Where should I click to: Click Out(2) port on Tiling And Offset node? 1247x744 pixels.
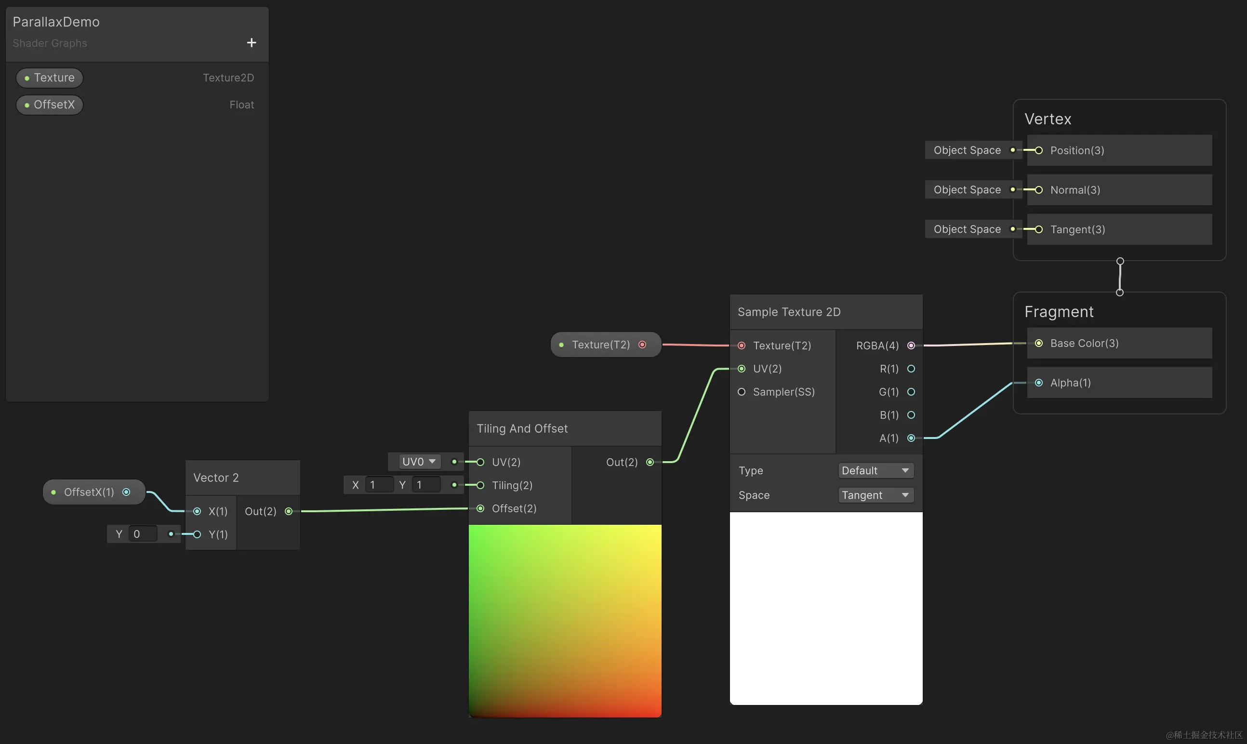point(650,462)
